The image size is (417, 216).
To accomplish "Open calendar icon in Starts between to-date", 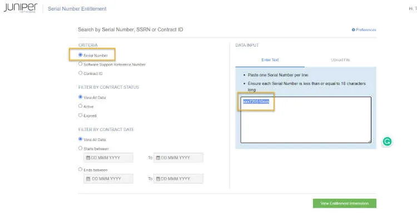I will (x=158, y=158).
